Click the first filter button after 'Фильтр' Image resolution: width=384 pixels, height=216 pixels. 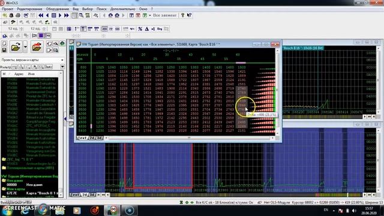point(14,67)
